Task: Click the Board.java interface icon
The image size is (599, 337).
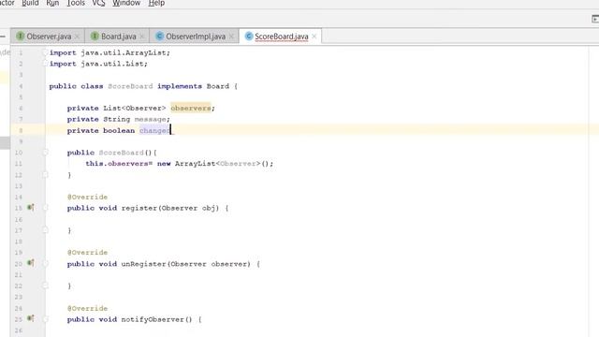Action: [x=95, y=37]
